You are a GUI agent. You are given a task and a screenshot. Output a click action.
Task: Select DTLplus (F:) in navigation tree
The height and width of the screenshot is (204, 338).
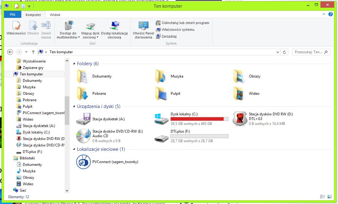pos(29,151)
